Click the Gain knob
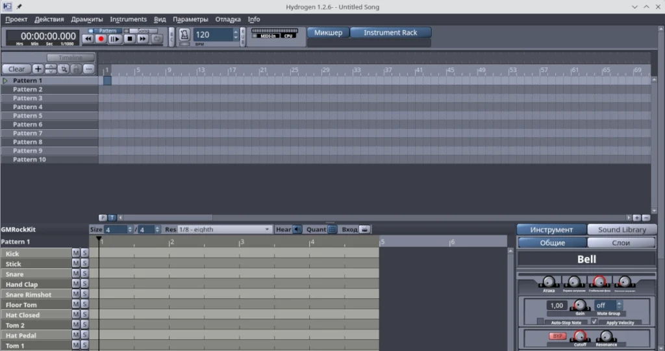The image size is (665, 351). click(580, 305)
